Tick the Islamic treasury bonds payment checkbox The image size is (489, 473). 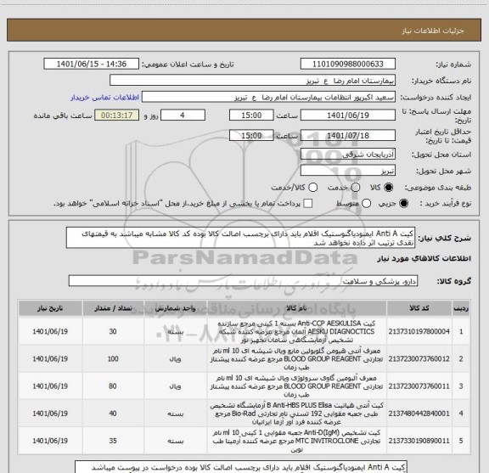[308, 204]
